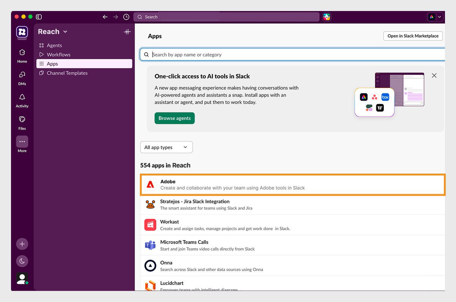Screen dimensions: 456x302
Task: Expand the top-right chevron dropdown
Action: 440,17
